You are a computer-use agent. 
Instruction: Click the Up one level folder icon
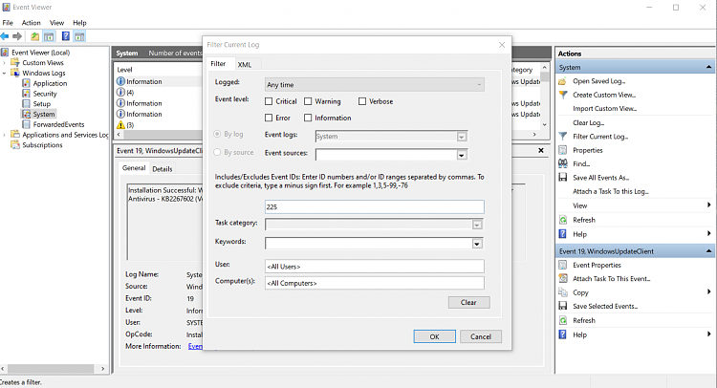pos(34,36)
